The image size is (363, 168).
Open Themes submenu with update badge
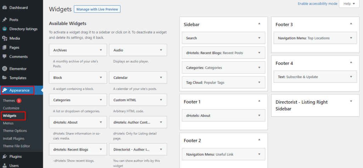(9, 101)
